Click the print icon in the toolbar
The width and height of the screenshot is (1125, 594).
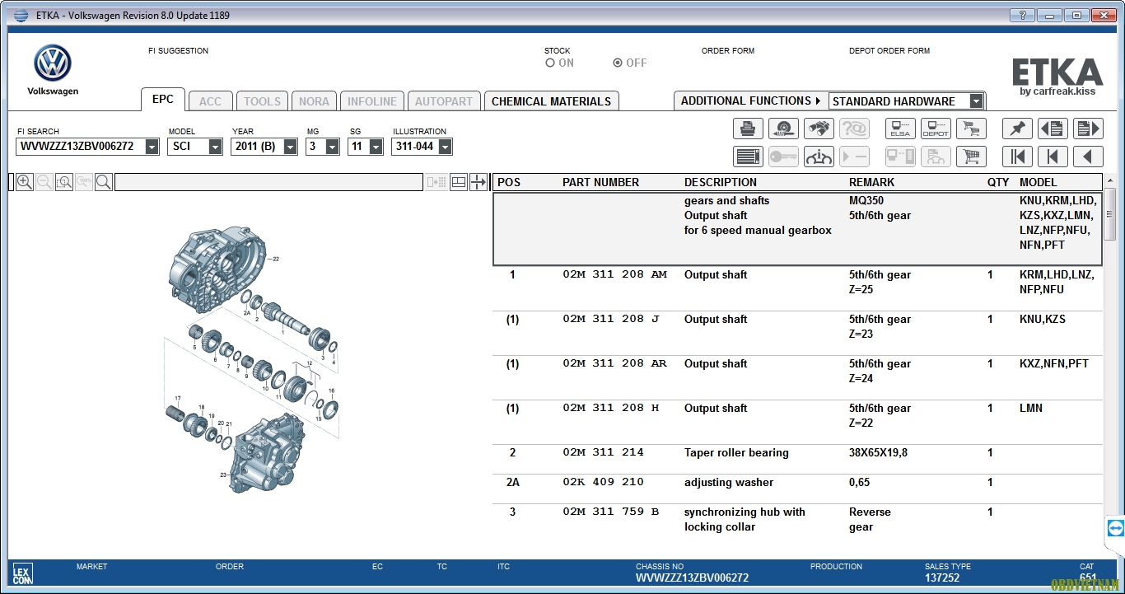coord(748,129)
